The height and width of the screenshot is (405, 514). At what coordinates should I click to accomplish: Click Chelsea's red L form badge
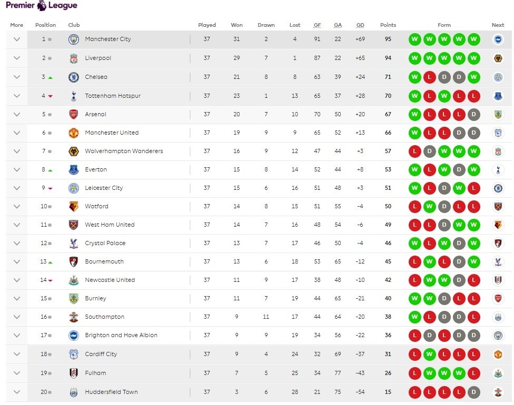(430, 76)
